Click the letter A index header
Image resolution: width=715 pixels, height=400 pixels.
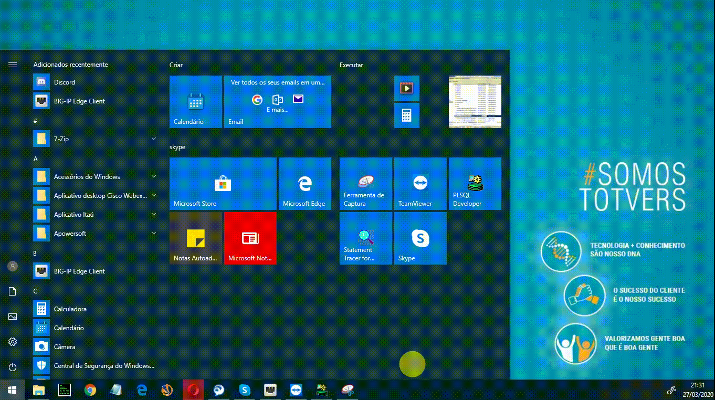pos(35,159)
